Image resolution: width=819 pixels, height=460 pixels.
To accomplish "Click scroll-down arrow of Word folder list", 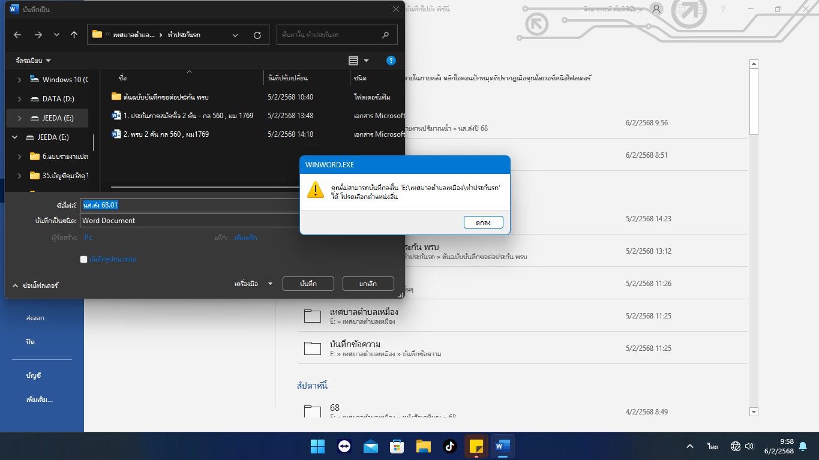I will (x=754, y=411).
